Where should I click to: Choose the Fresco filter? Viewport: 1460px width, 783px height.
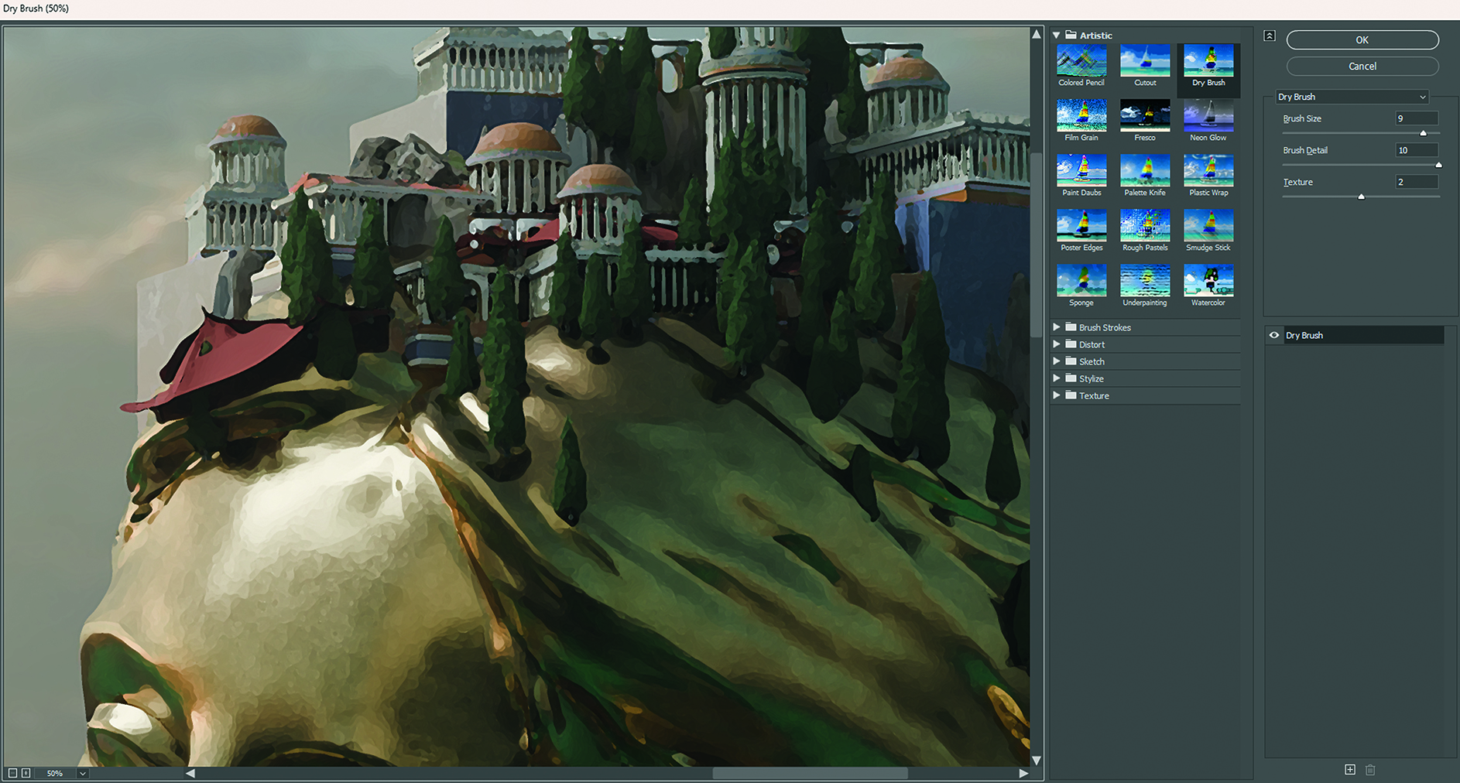pos(1145,116)
